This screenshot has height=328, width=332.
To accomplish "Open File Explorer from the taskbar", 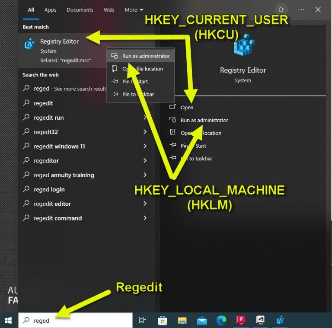I will [x=182, y=320].
